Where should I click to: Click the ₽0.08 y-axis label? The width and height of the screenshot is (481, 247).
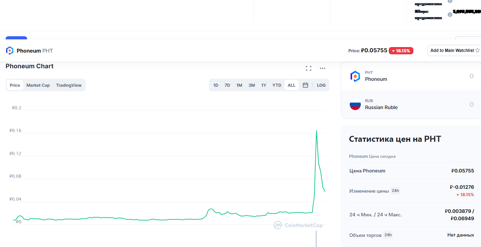[x=15, y=176]
